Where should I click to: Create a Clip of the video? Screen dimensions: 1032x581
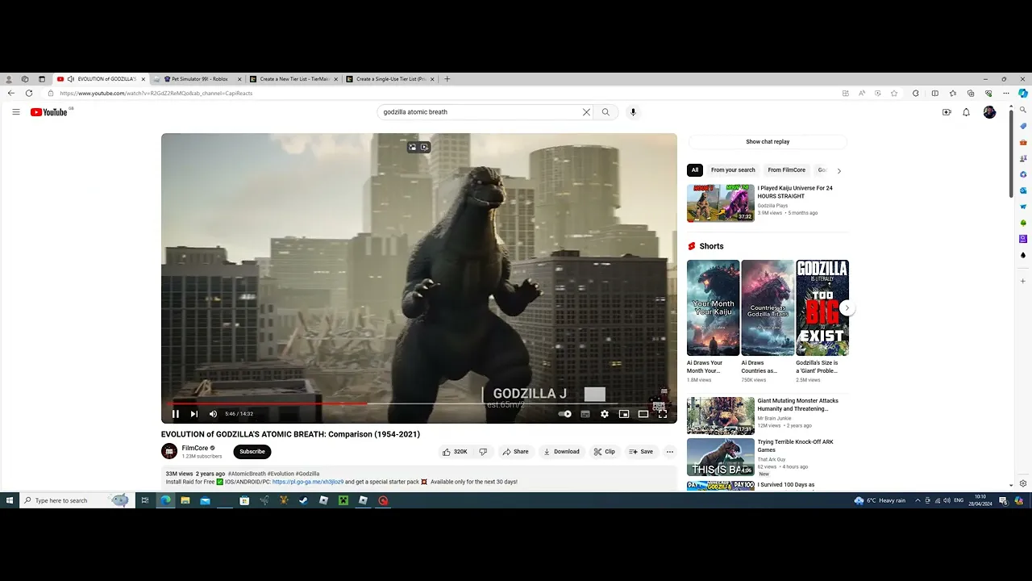click(605, 452)
